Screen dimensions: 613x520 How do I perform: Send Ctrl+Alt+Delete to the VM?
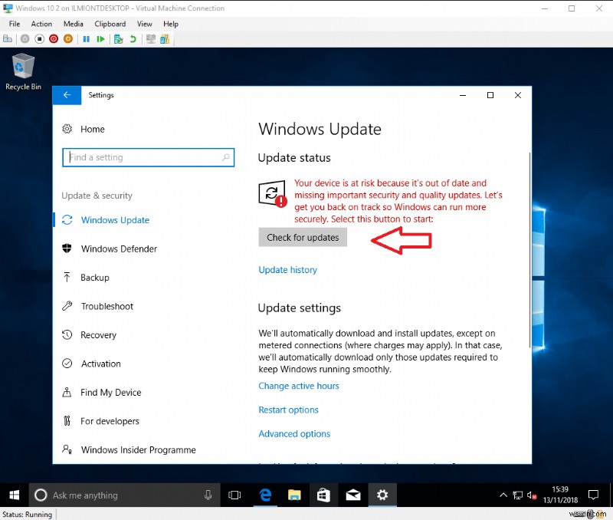pyautogui.click(x=8, y=38)
